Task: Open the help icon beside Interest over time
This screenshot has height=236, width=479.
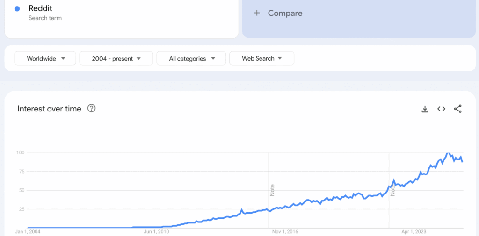Action: point(92,109)
